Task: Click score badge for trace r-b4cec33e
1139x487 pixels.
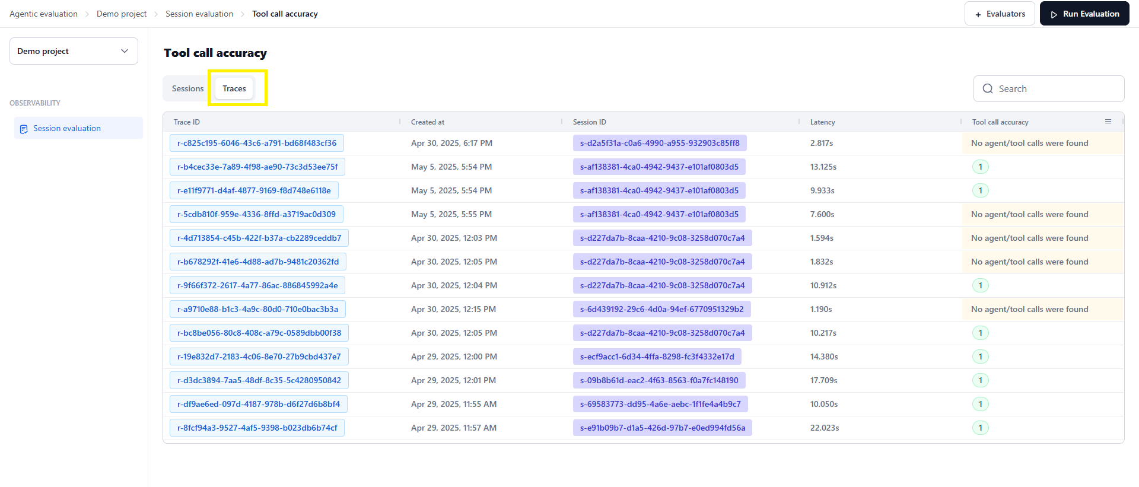Action: (981, 167)
